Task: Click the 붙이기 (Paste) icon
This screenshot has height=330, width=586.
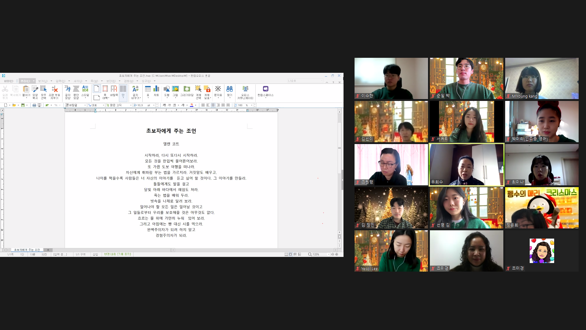Action: click(x=26, y=91)
